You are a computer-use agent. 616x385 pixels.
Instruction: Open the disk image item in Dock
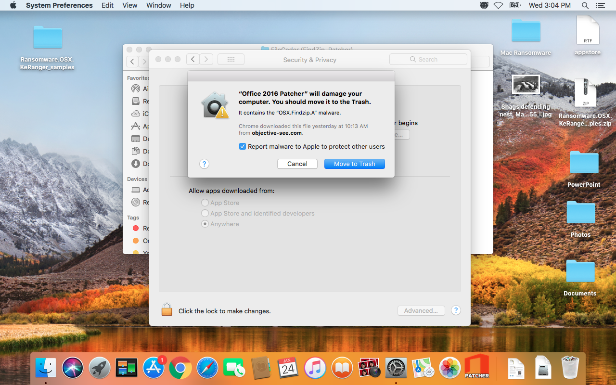(543, 368)
